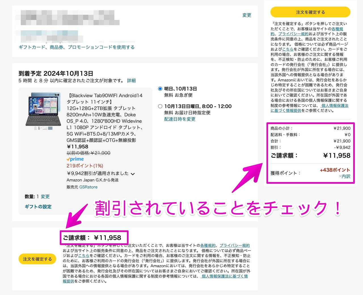Expand the ¥9,942割引 applied discount chevron

133,174
